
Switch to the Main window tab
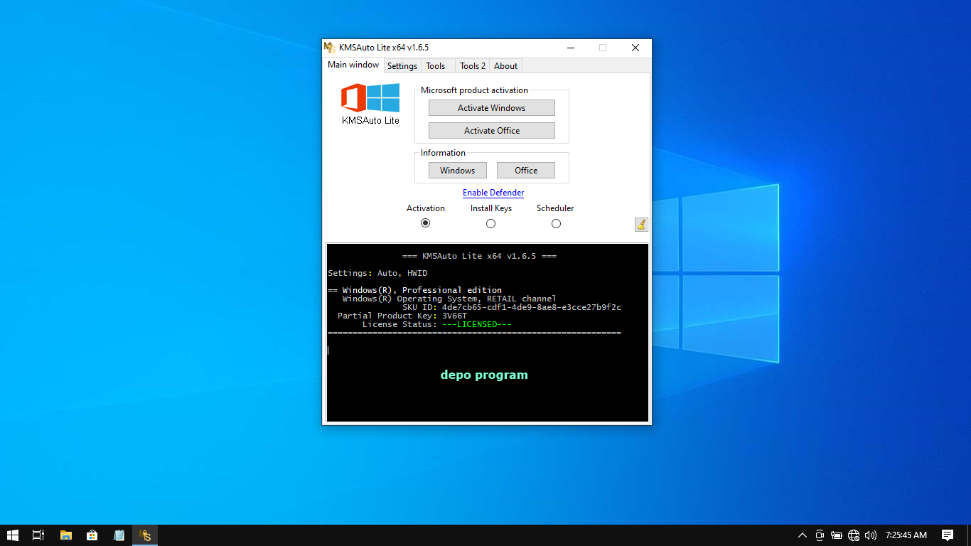(x=353, y=65)
